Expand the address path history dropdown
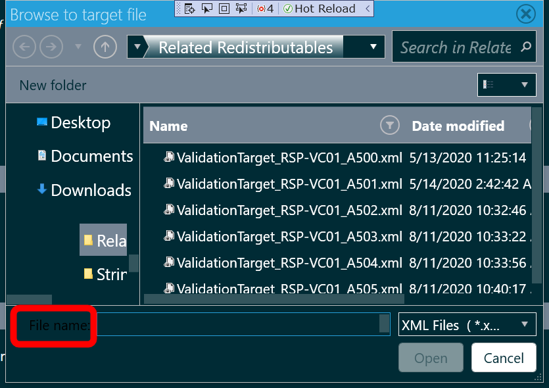 click(373, 47)
